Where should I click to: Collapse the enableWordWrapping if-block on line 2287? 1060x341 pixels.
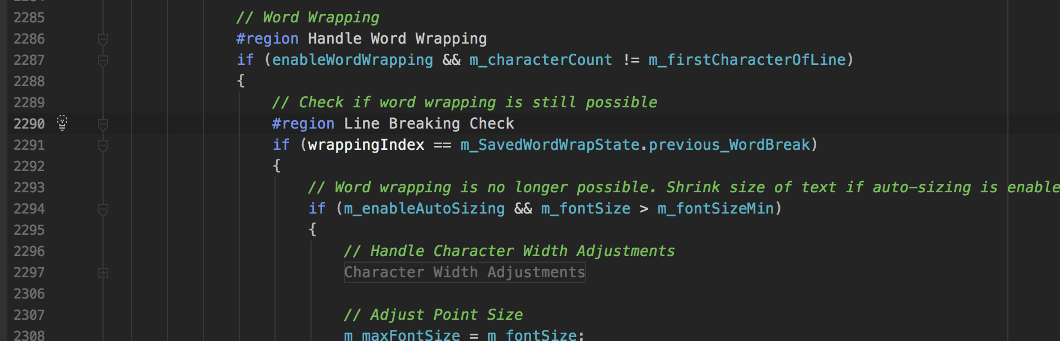103,60
